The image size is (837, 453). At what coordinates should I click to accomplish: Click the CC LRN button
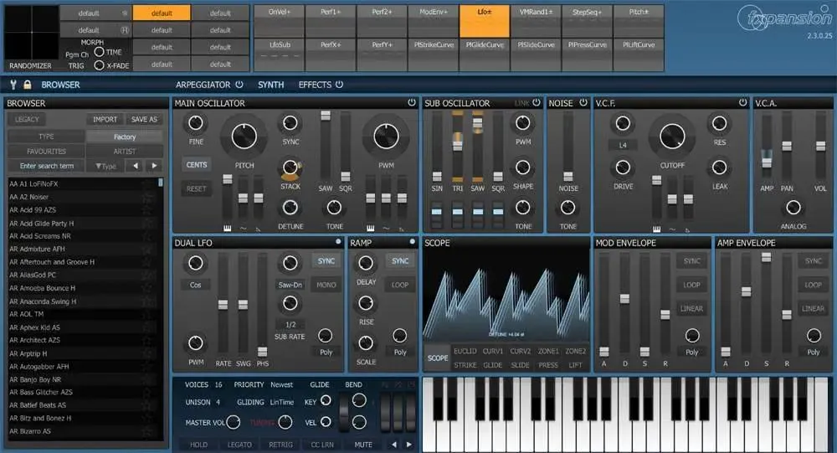coord(322,445)
